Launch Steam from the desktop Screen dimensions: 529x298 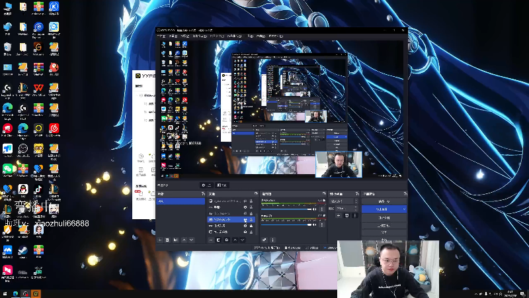point(23,251)
